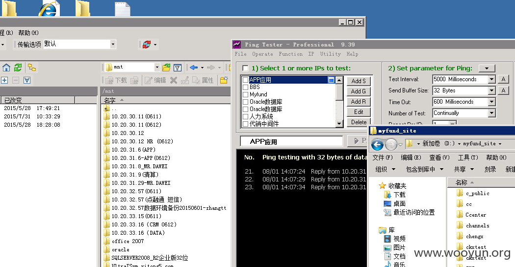Click the plus select-files icon in WinSCP
Image resolution: width=515 pixels, height=267 pixels.
point(4,80)
